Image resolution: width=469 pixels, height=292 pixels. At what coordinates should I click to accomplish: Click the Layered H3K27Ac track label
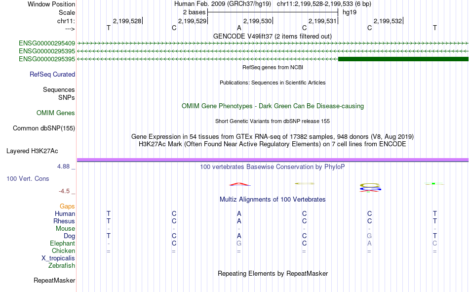[32, 151]
